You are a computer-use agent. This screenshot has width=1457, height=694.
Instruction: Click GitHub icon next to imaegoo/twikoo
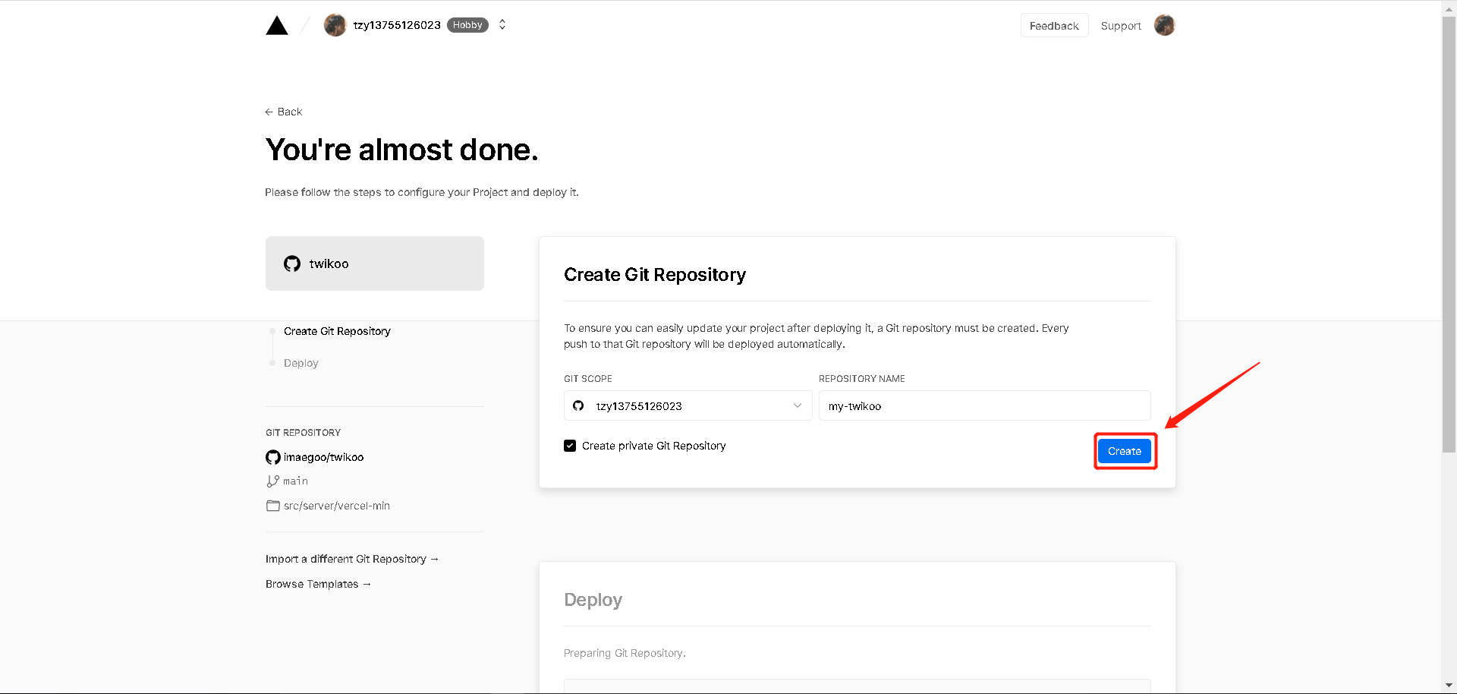(273, 457)
